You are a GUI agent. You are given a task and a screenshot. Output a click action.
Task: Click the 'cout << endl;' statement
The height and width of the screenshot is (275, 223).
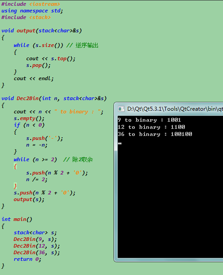[34, 78]
